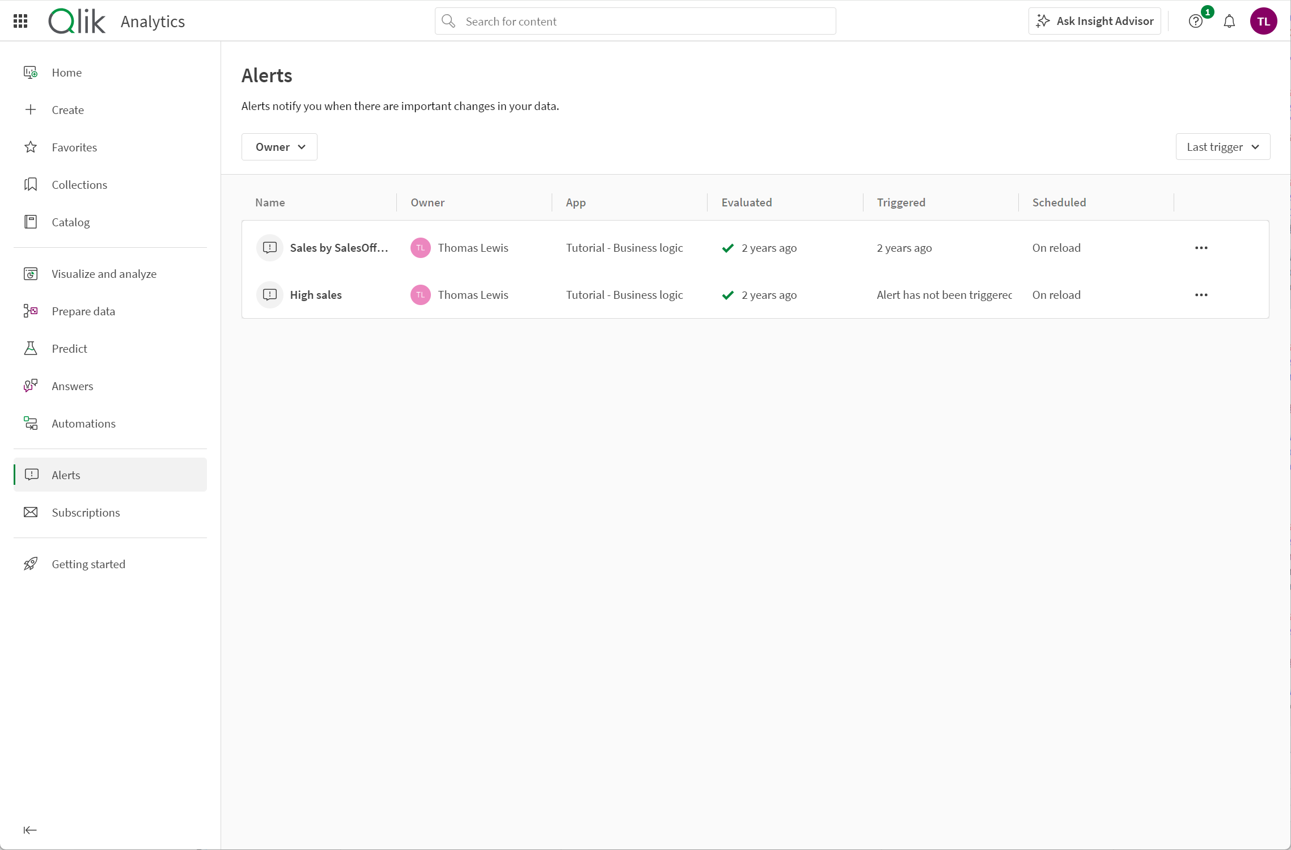Image resolution: width=1291 pixels, height=850 pixels.
Task: Select Collections in sidebar
Action: (80, 184)
